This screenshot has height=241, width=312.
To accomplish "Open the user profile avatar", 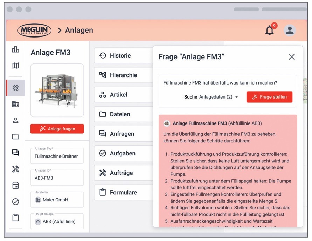I will coord(290,31).
